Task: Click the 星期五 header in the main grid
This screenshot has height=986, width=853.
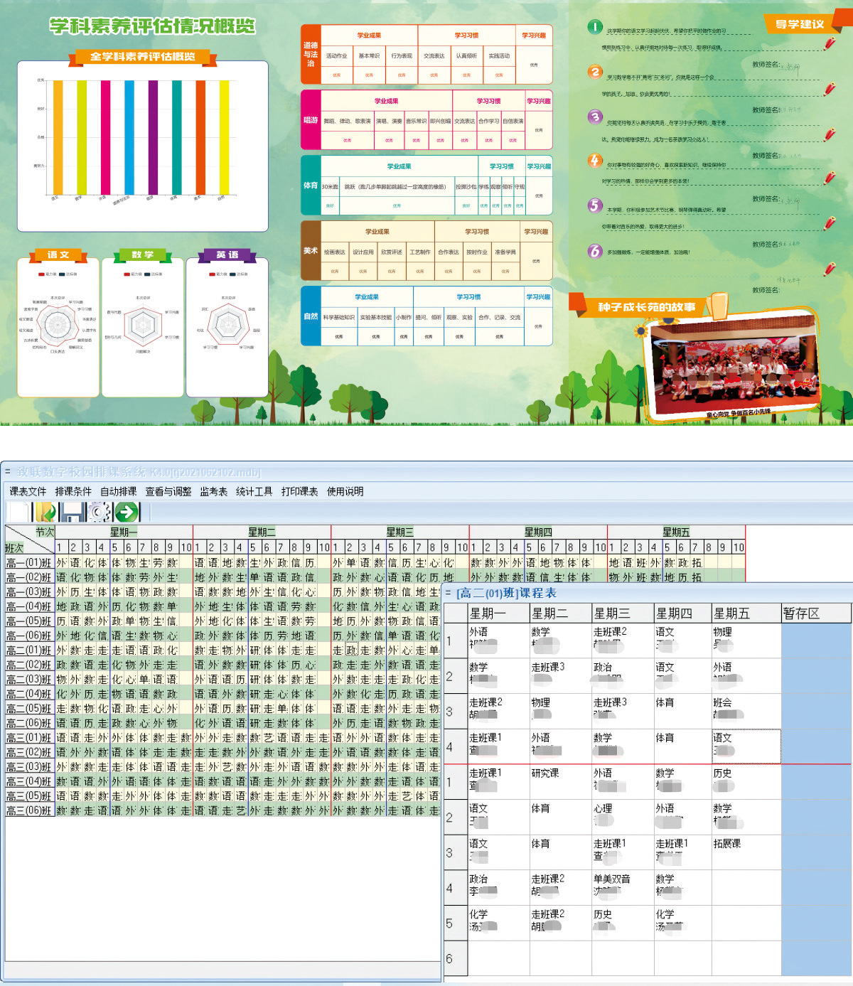Action: point(676,532)
